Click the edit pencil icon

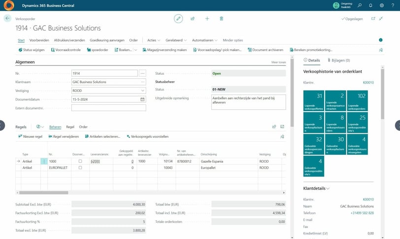(x=178, y=19)
